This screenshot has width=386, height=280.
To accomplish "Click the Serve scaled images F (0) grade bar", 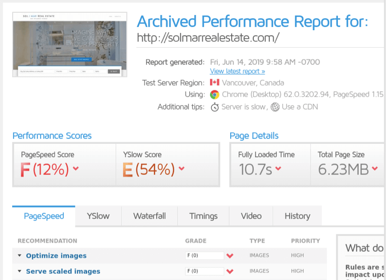I will tap(204, 271).
